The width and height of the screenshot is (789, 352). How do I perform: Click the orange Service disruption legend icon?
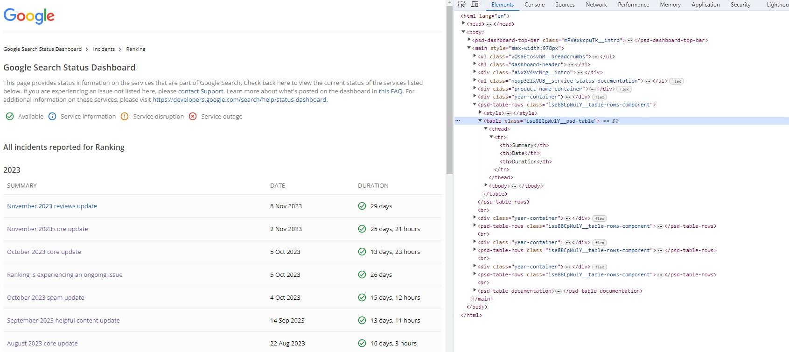pyautogui.click(x=125, y=116)
